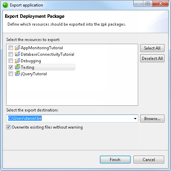Viewport: 171px width, 171px height.
Task: Select the jQueryTutorial item label
Action: [34, 74]
